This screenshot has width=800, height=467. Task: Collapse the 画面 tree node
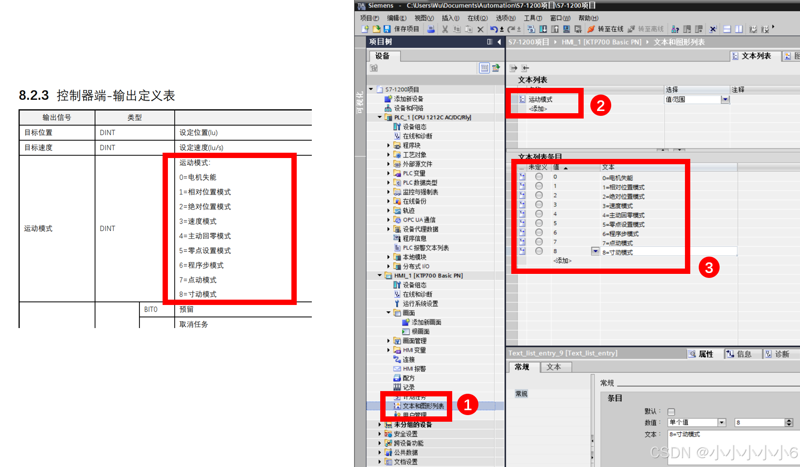[388, 313]
